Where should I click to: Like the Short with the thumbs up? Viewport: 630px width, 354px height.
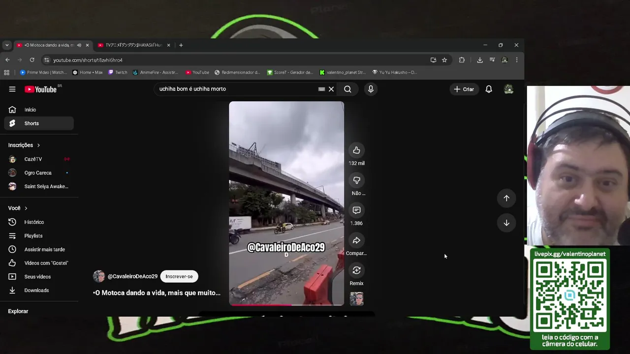(x=356, y=150)
